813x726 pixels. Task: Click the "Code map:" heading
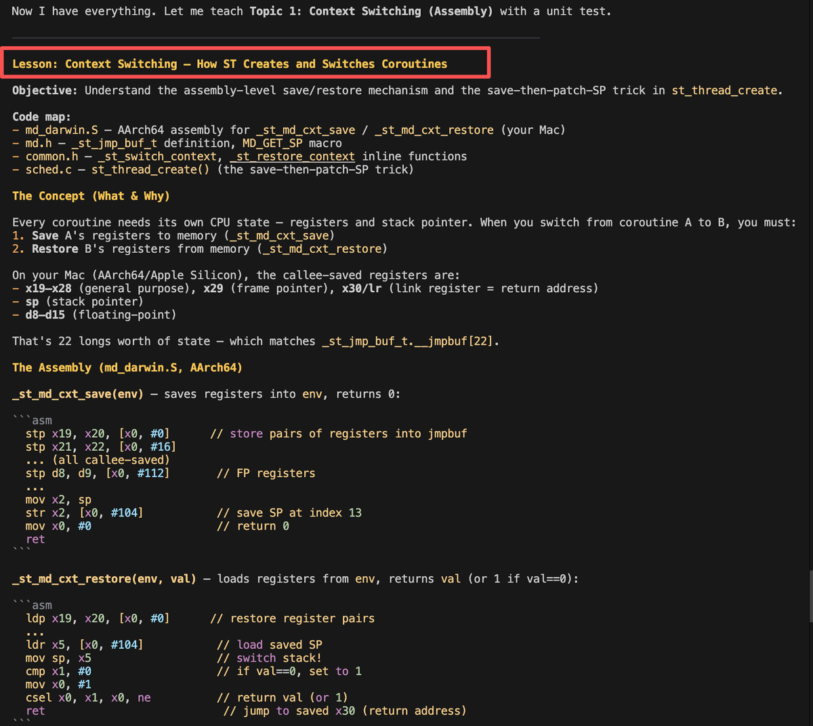tap(41, 117)
